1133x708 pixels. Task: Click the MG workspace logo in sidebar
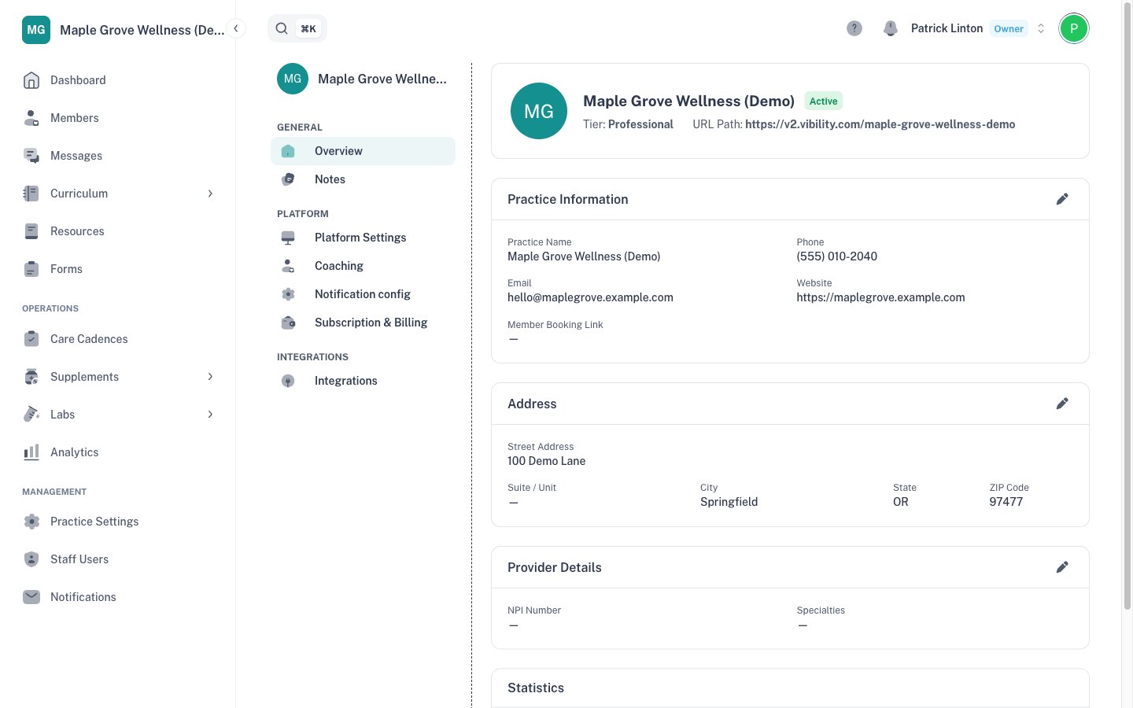pos(36,30)
